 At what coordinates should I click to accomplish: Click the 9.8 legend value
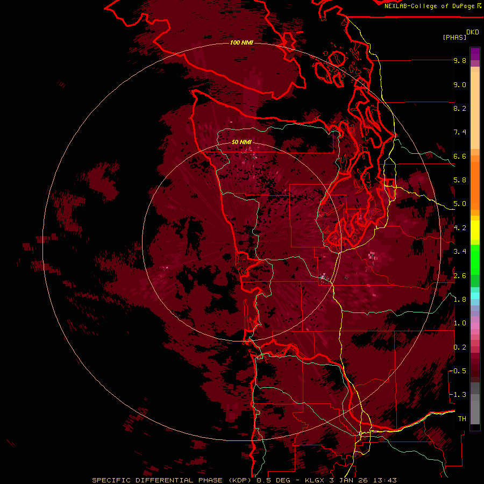click(x=460, y=60)
